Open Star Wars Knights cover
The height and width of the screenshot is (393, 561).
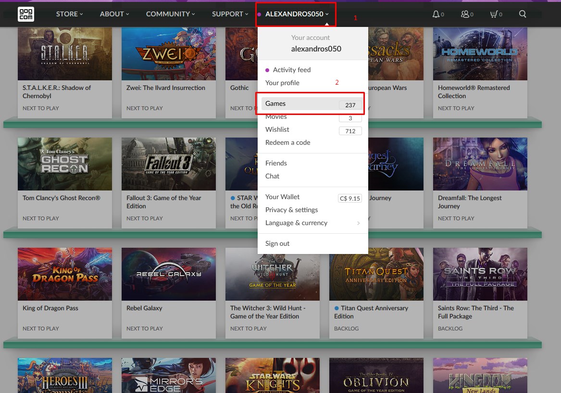pos(272,376)
